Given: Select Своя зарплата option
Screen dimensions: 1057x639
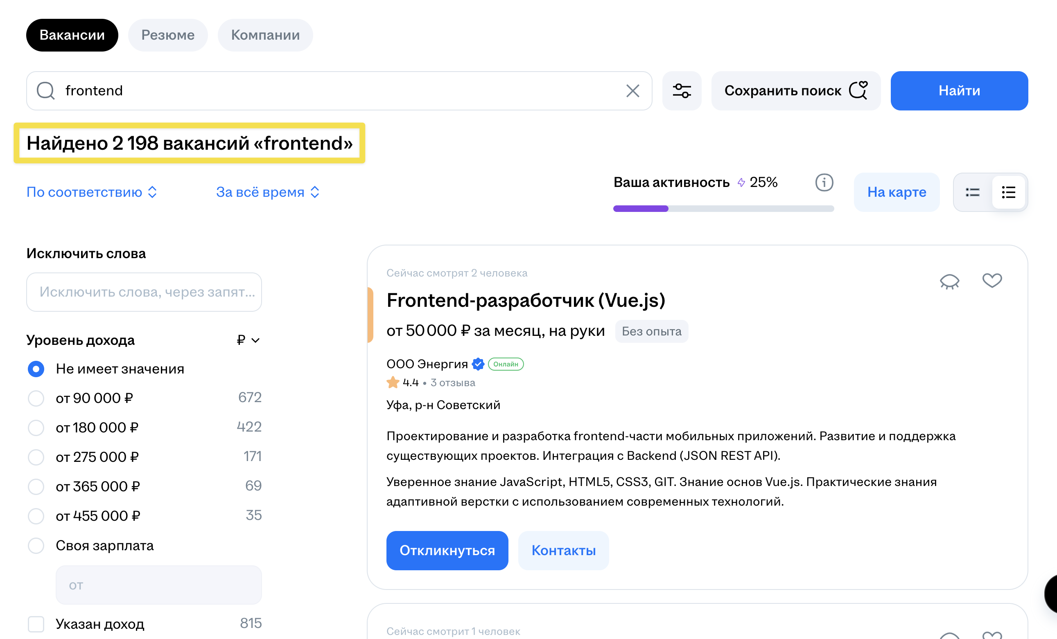Looking at the screenshot, I should [36, 546].
